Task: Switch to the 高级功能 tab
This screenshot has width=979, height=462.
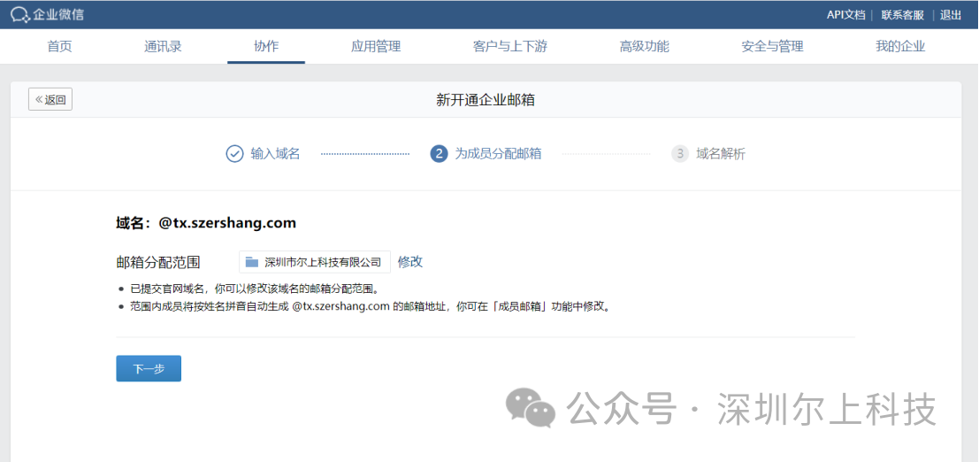Action: point(644,47)
